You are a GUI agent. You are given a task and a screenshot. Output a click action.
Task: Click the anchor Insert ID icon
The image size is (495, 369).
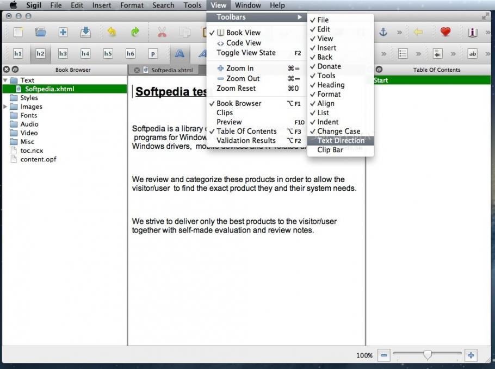[x=383, y=32]
